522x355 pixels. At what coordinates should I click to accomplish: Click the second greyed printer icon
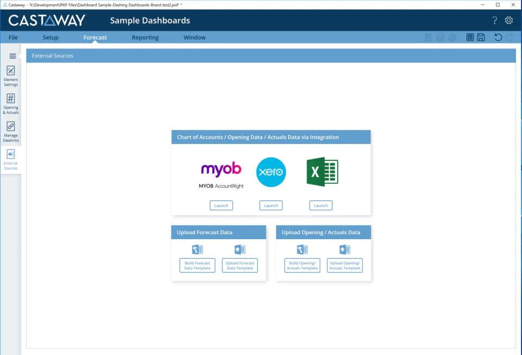pyautogui.click(x=452, y=38)
